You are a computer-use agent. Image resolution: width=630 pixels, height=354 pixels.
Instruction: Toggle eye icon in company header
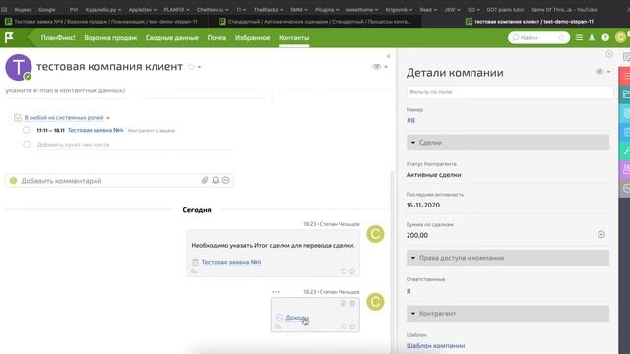tap(376, 67)
